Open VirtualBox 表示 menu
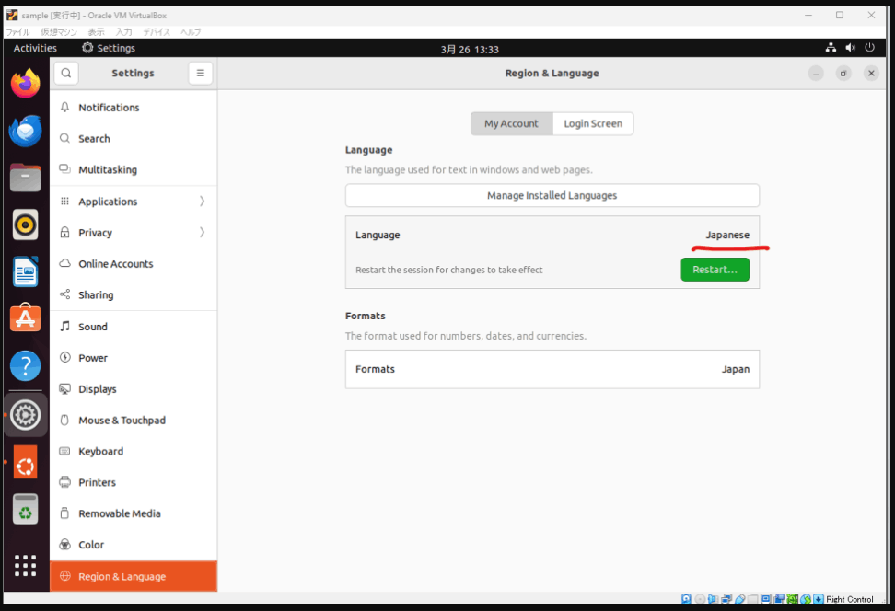The image size is (895, 611). (x=96, y=32)
